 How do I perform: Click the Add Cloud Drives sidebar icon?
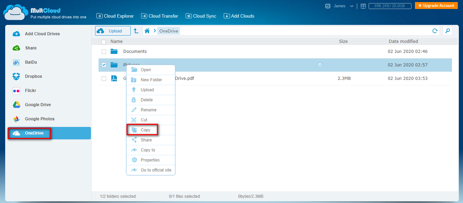[16, 34]
